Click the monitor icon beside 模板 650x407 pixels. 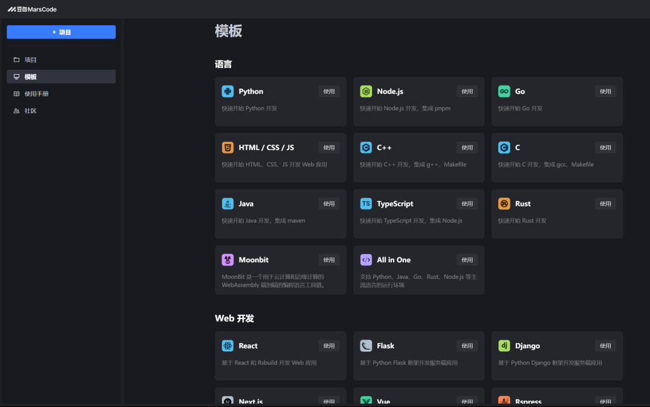17,76
